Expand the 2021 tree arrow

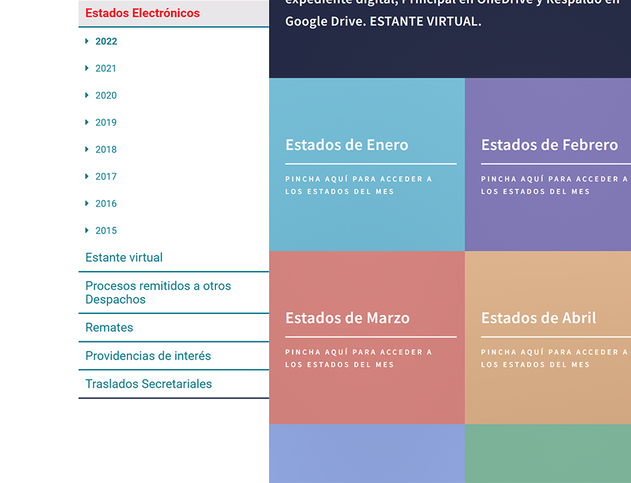87,68
